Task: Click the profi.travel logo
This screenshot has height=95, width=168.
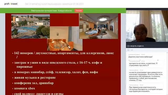Action: tap(11, 4)
